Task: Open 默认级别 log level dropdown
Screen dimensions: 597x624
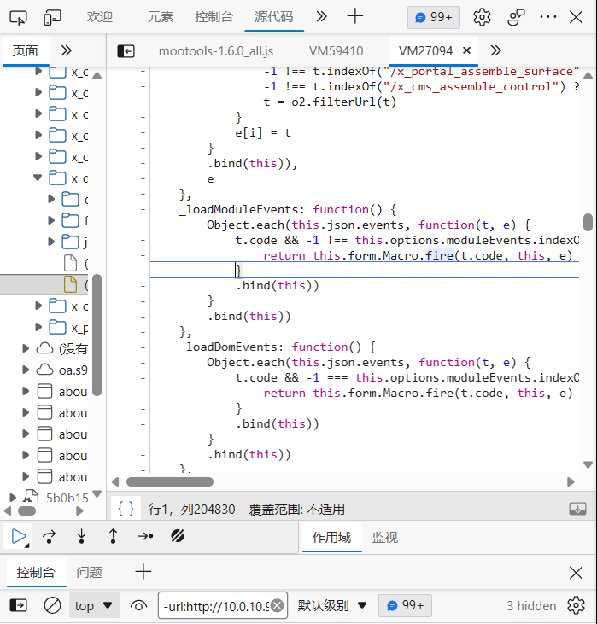Action: pos(332,605)
